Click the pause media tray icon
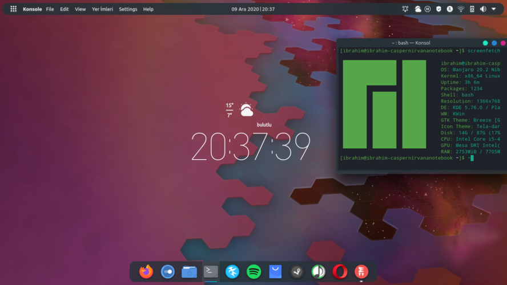Image resolution: width=507 pixels, height=285 pixels. (428, 9)
